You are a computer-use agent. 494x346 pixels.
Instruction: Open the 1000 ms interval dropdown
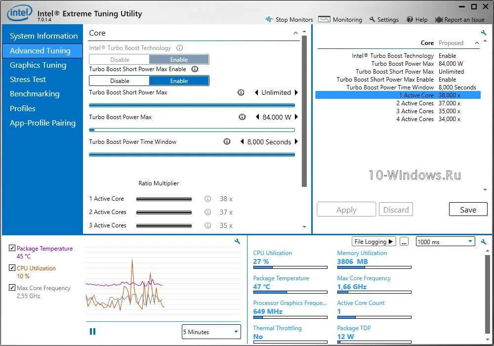click(x=445, y=242)
